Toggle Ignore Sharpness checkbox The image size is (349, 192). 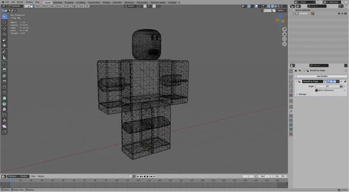[316, 90]
